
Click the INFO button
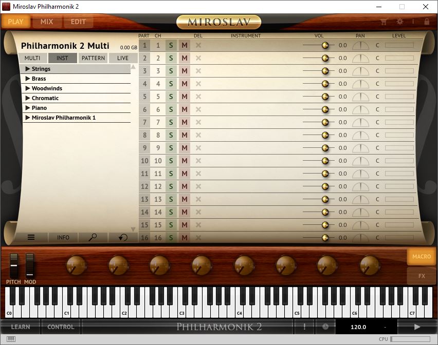click(63, 237)
